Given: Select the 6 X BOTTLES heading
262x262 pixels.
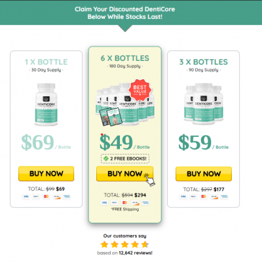Looking at the screenshot, I should 125,58.
